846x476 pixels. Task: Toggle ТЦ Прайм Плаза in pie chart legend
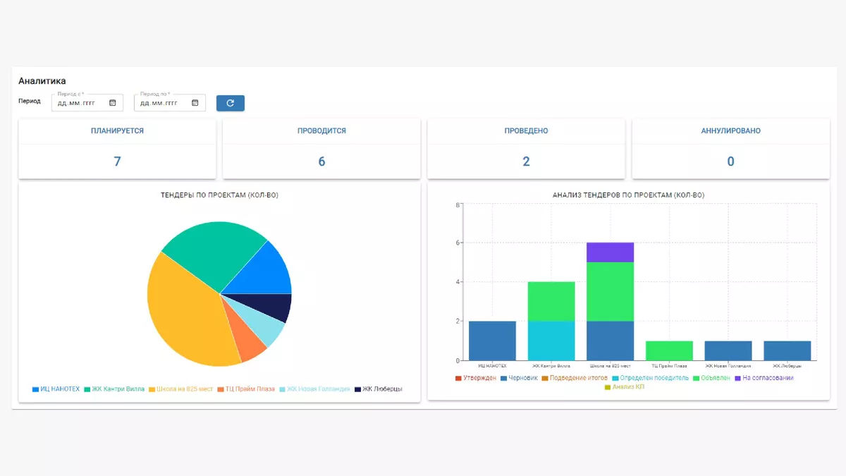(246, 389)
